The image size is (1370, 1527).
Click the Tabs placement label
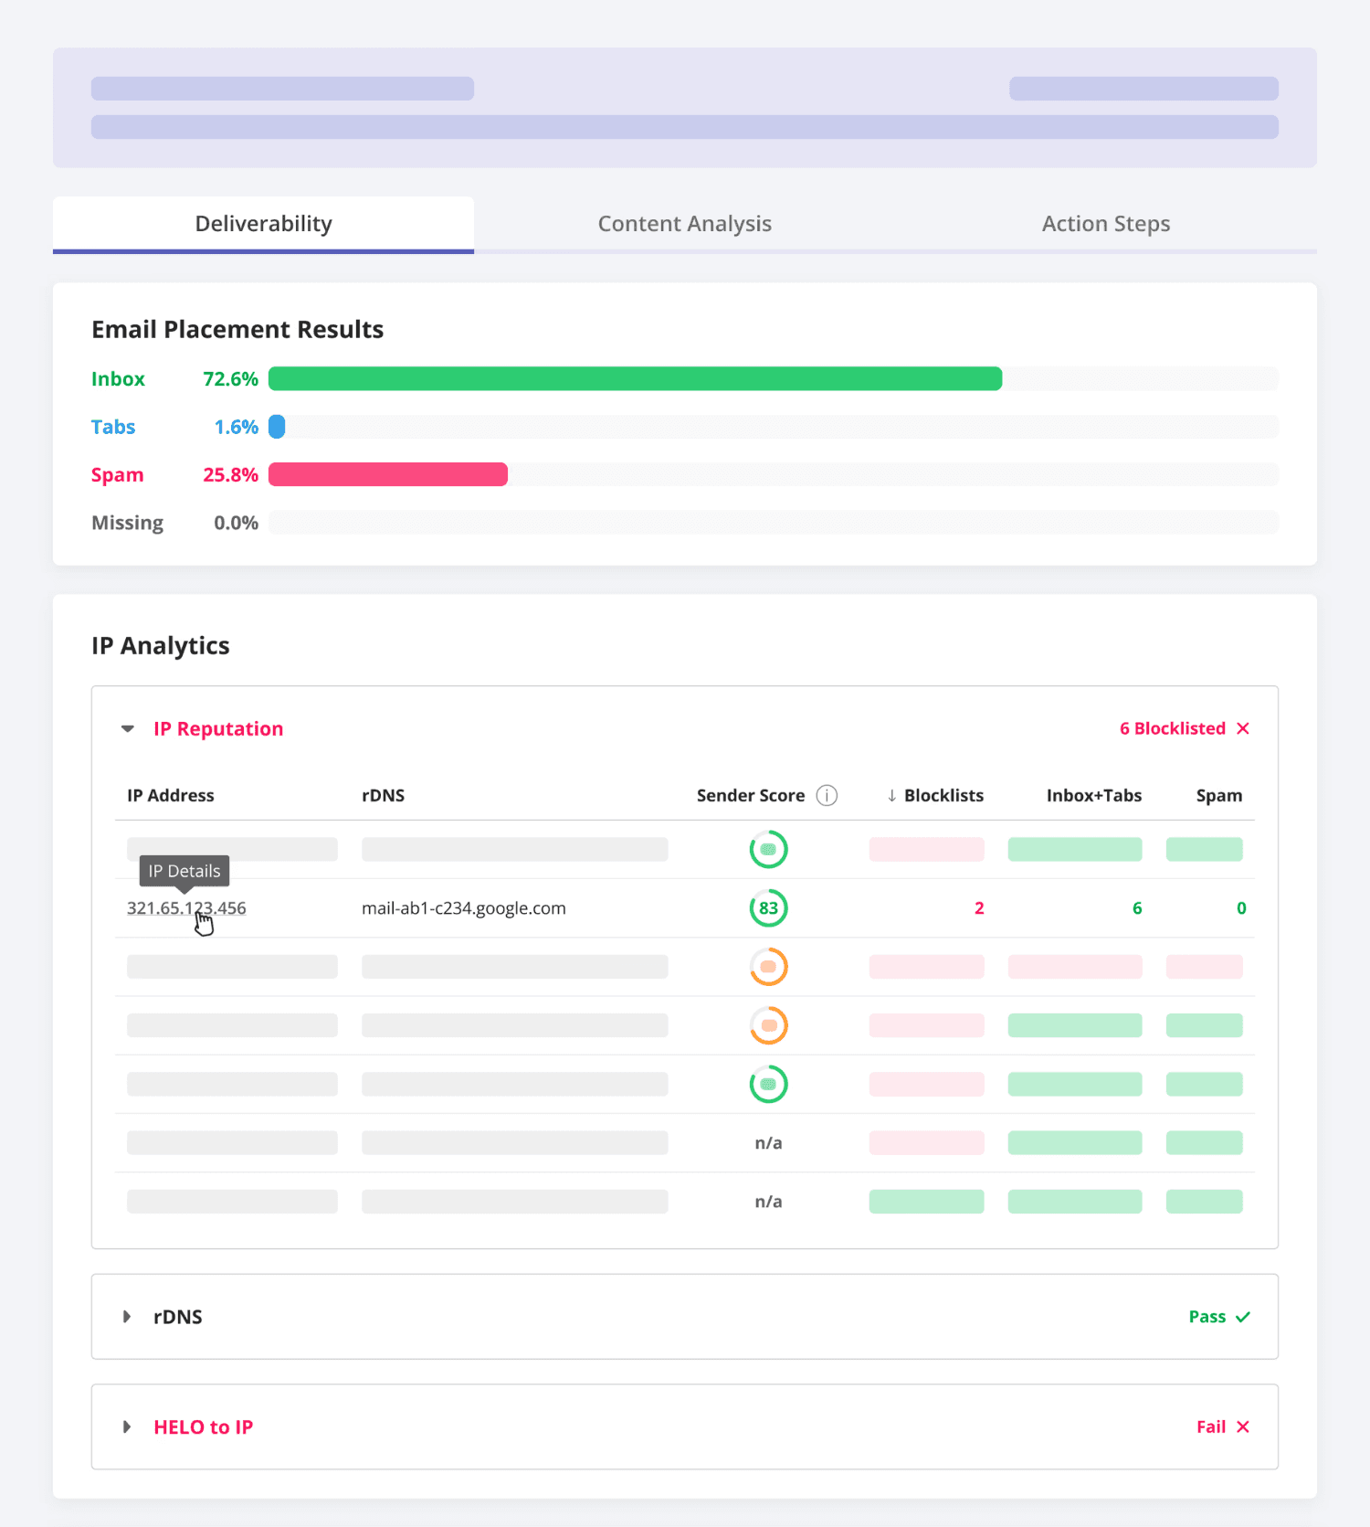pyautogui.click(x=113, y=428)
